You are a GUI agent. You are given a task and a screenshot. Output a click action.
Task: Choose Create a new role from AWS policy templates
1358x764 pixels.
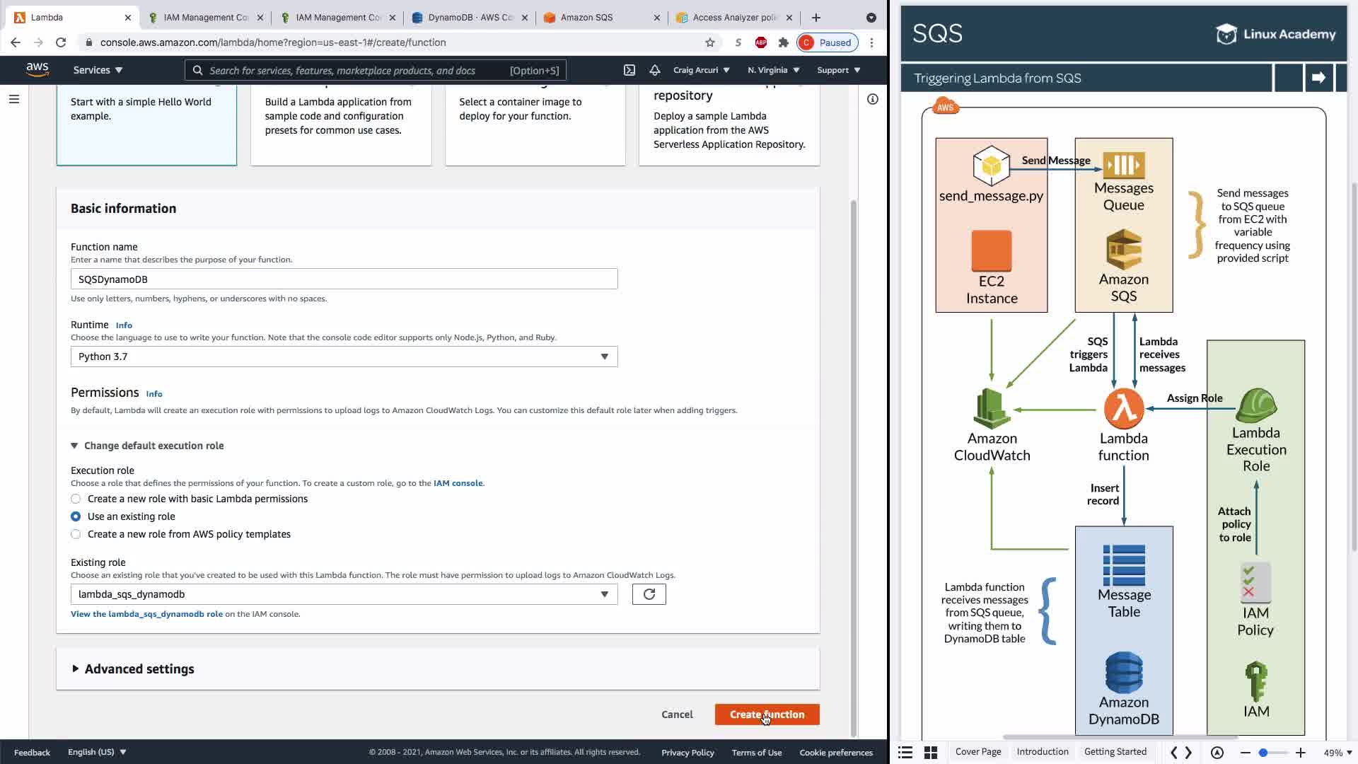tap(76, 534)
